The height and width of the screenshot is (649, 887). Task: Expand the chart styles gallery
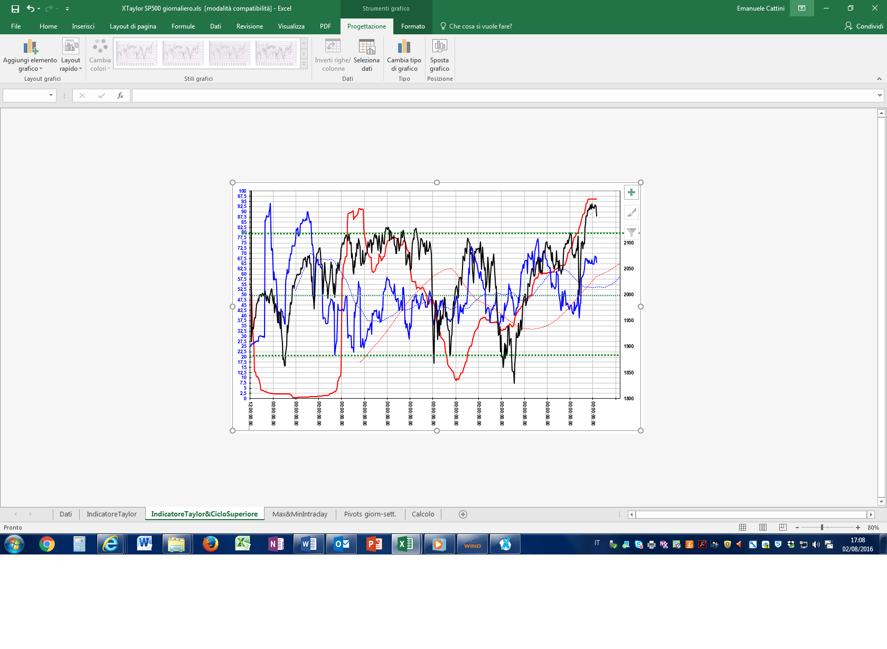click(x=304, y=64)
